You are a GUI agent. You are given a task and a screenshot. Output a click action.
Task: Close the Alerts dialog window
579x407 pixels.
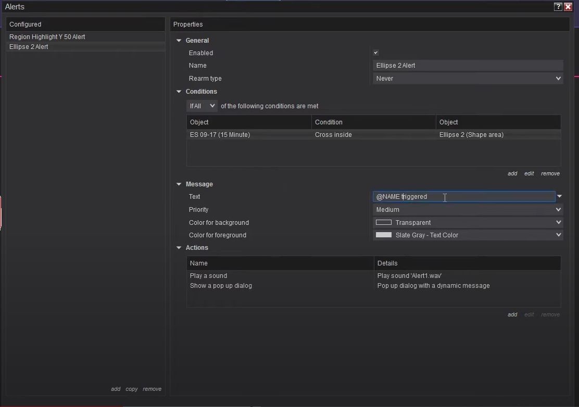[568, 7]
